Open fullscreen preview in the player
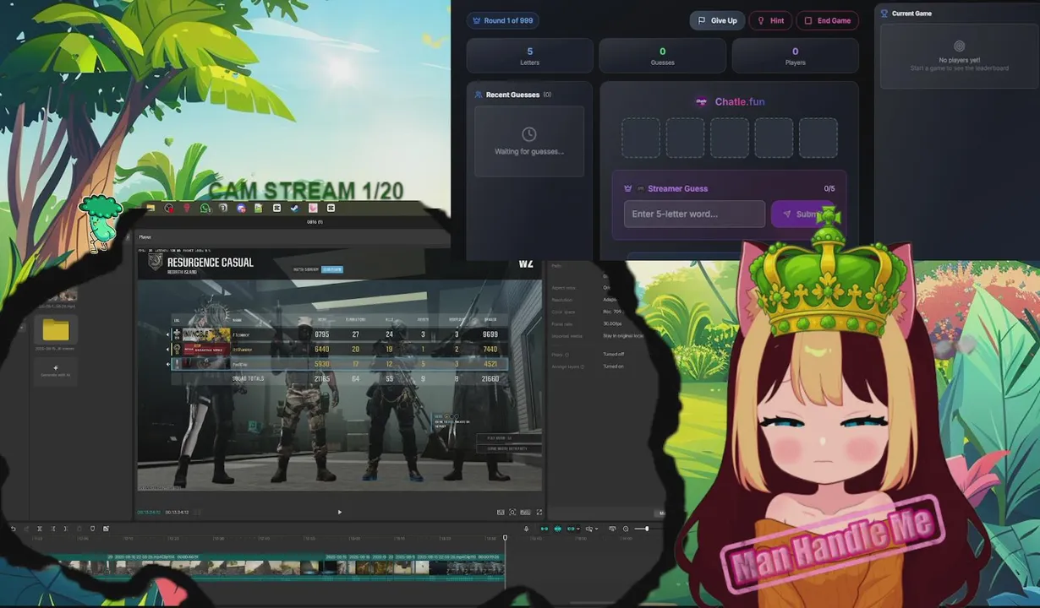The height and width of the screenshot is (608, 1040). point(539,512)
